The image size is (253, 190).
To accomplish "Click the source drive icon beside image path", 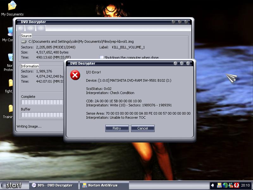I will pos(24,42).
